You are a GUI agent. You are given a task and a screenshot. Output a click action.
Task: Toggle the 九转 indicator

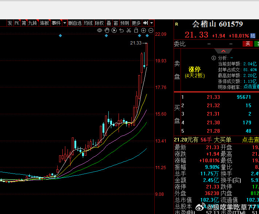pos(32,23)
